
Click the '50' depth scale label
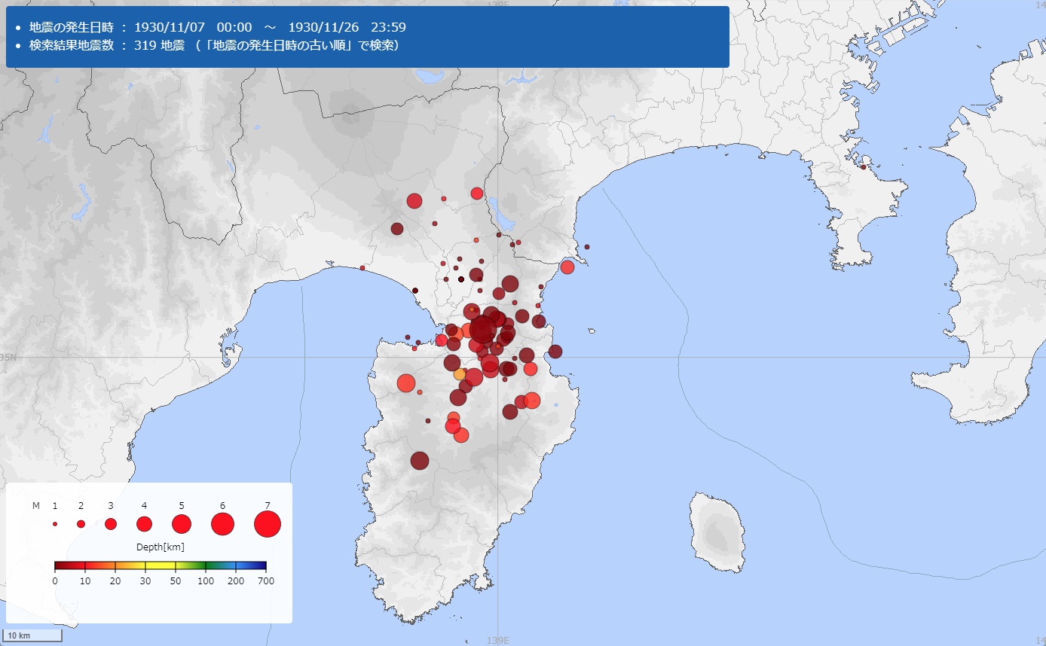pyautogui.click(x=176, y=581)
